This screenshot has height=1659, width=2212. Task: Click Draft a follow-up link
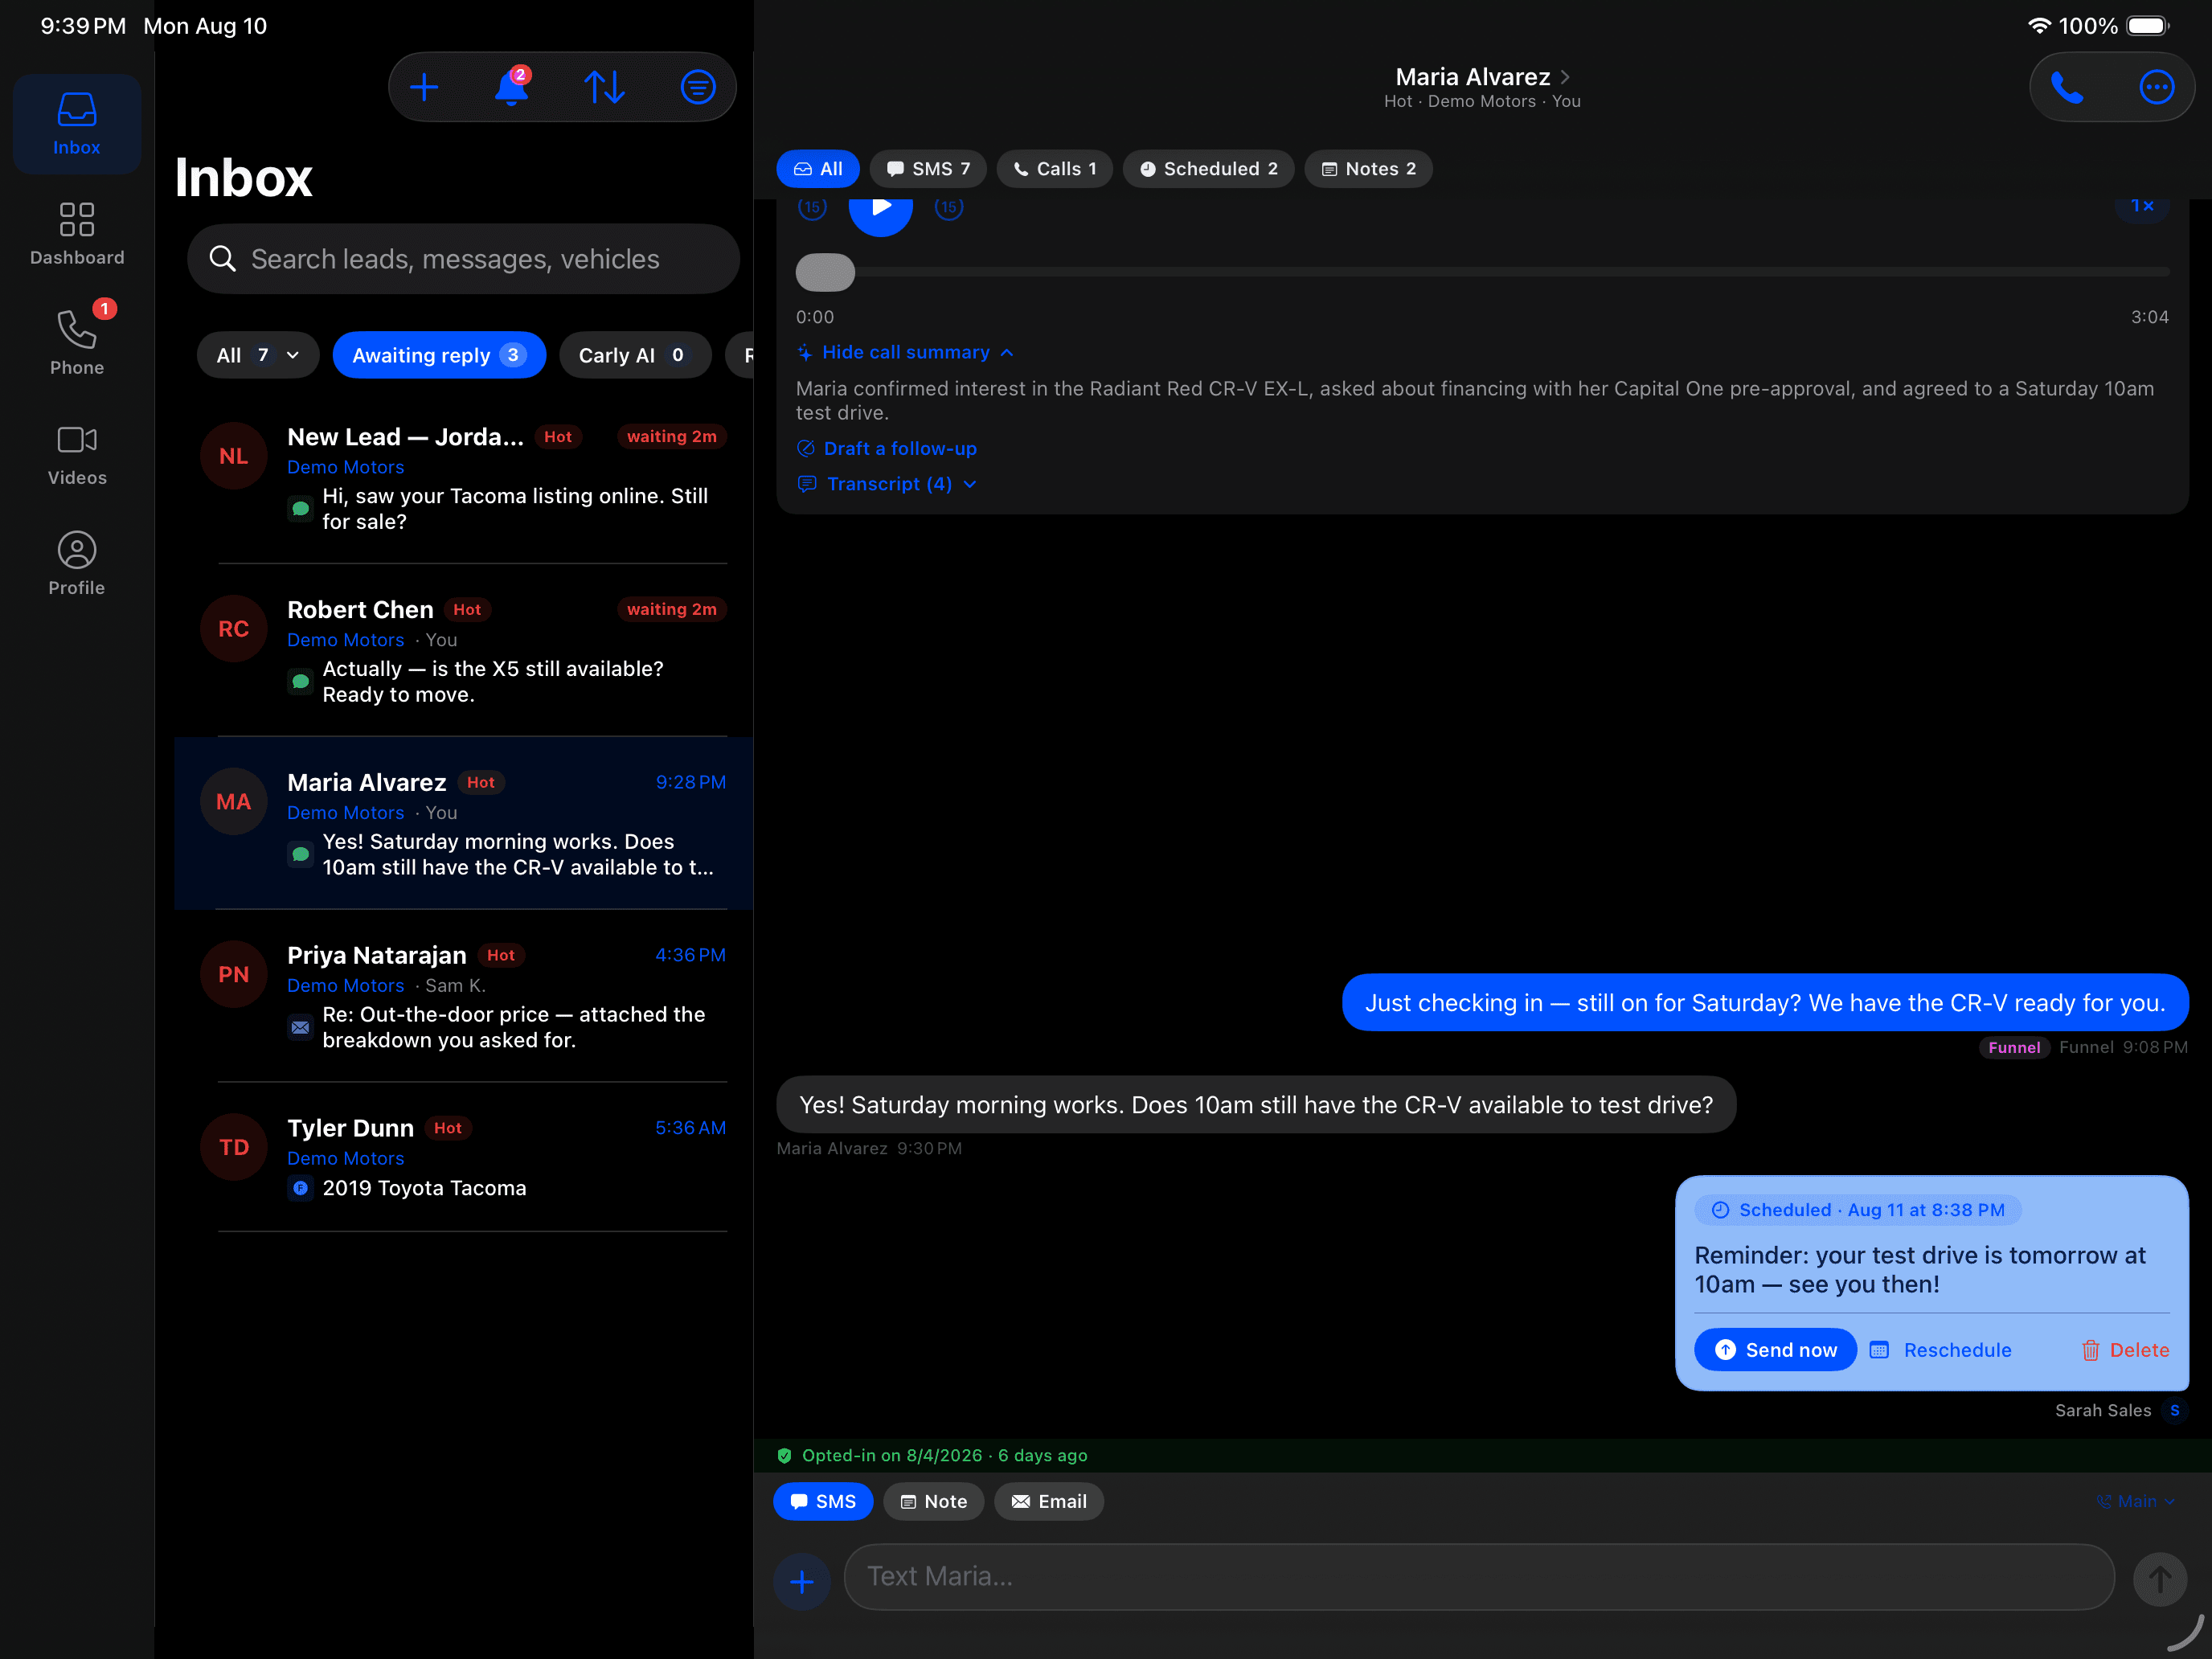pos(887,448)
